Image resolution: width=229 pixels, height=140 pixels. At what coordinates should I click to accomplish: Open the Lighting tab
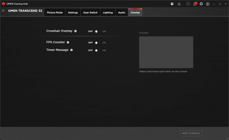(x=108, y=12)
